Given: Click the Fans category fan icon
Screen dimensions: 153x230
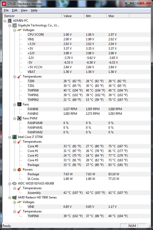Looking at the screenshot, I should pyautogui.click(x=19, y=104).
